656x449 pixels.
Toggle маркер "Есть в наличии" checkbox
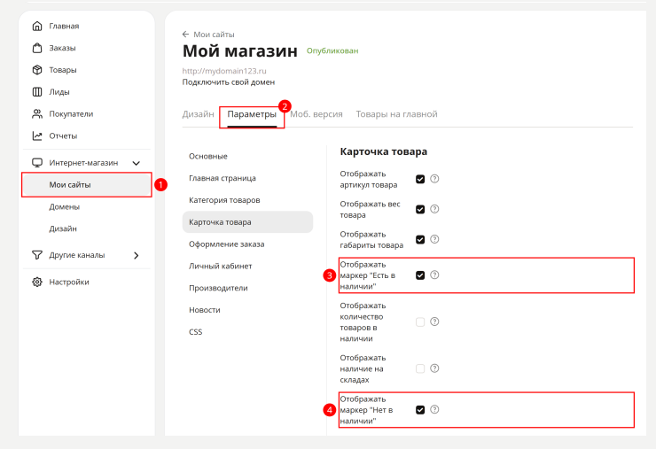click(x=420, y=275)
